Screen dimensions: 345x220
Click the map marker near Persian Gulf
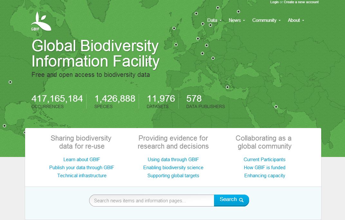click(x=276, y=107)
